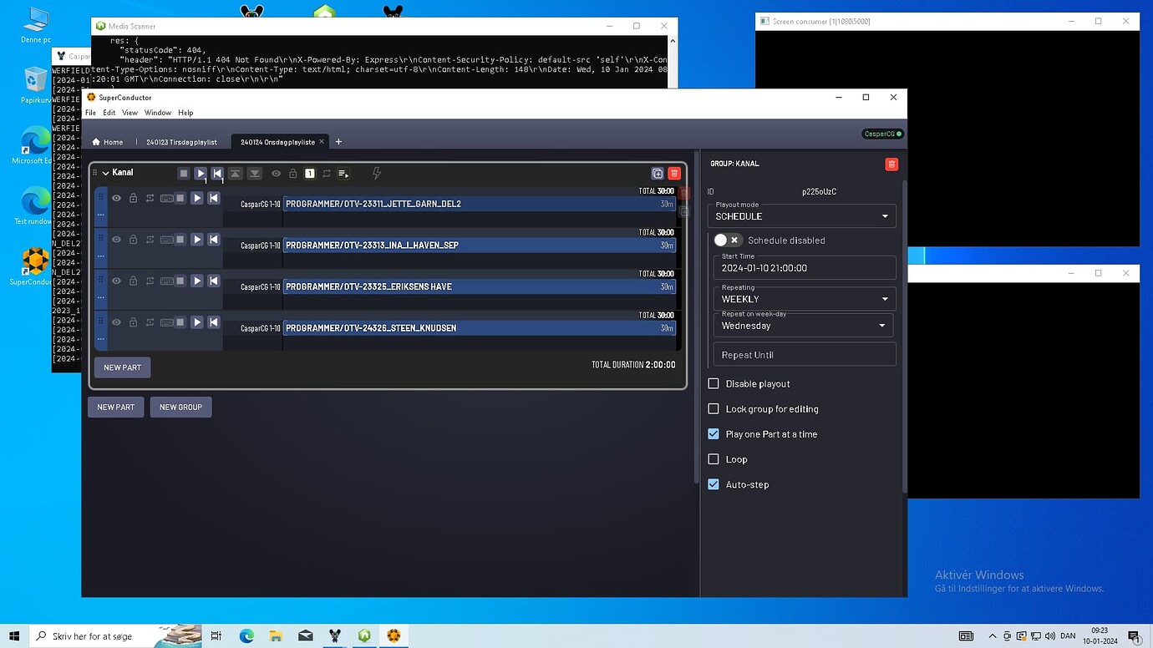Click NEW PART inside Kanal group
This screenshot has width=1153, height=648.
(x=123, y=367)
